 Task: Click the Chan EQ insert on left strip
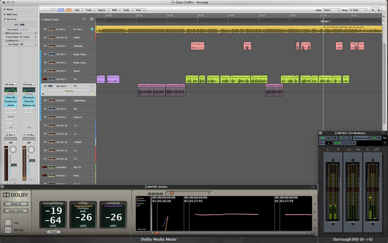(11, 98)
